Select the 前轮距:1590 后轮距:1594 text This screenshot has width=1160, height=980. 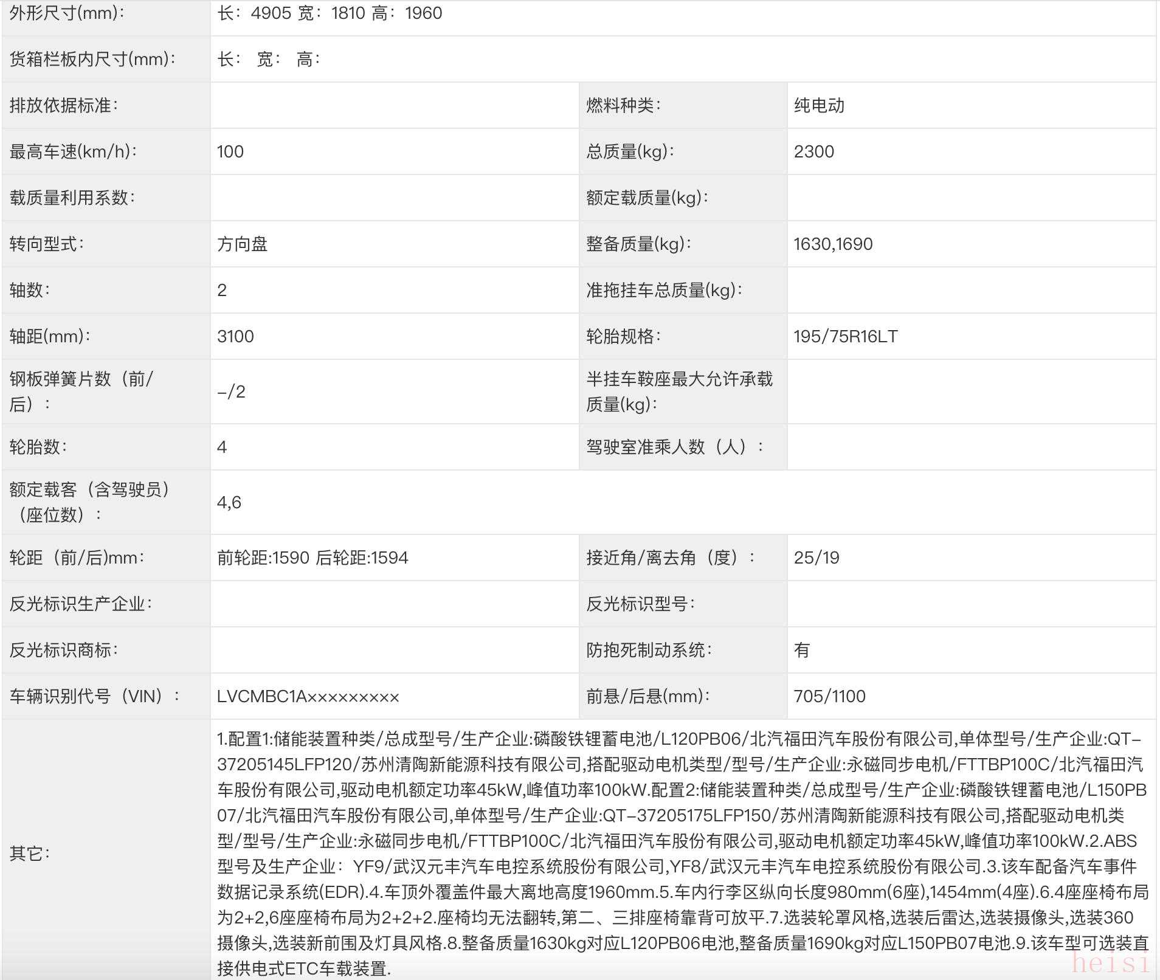click(312, 558)
